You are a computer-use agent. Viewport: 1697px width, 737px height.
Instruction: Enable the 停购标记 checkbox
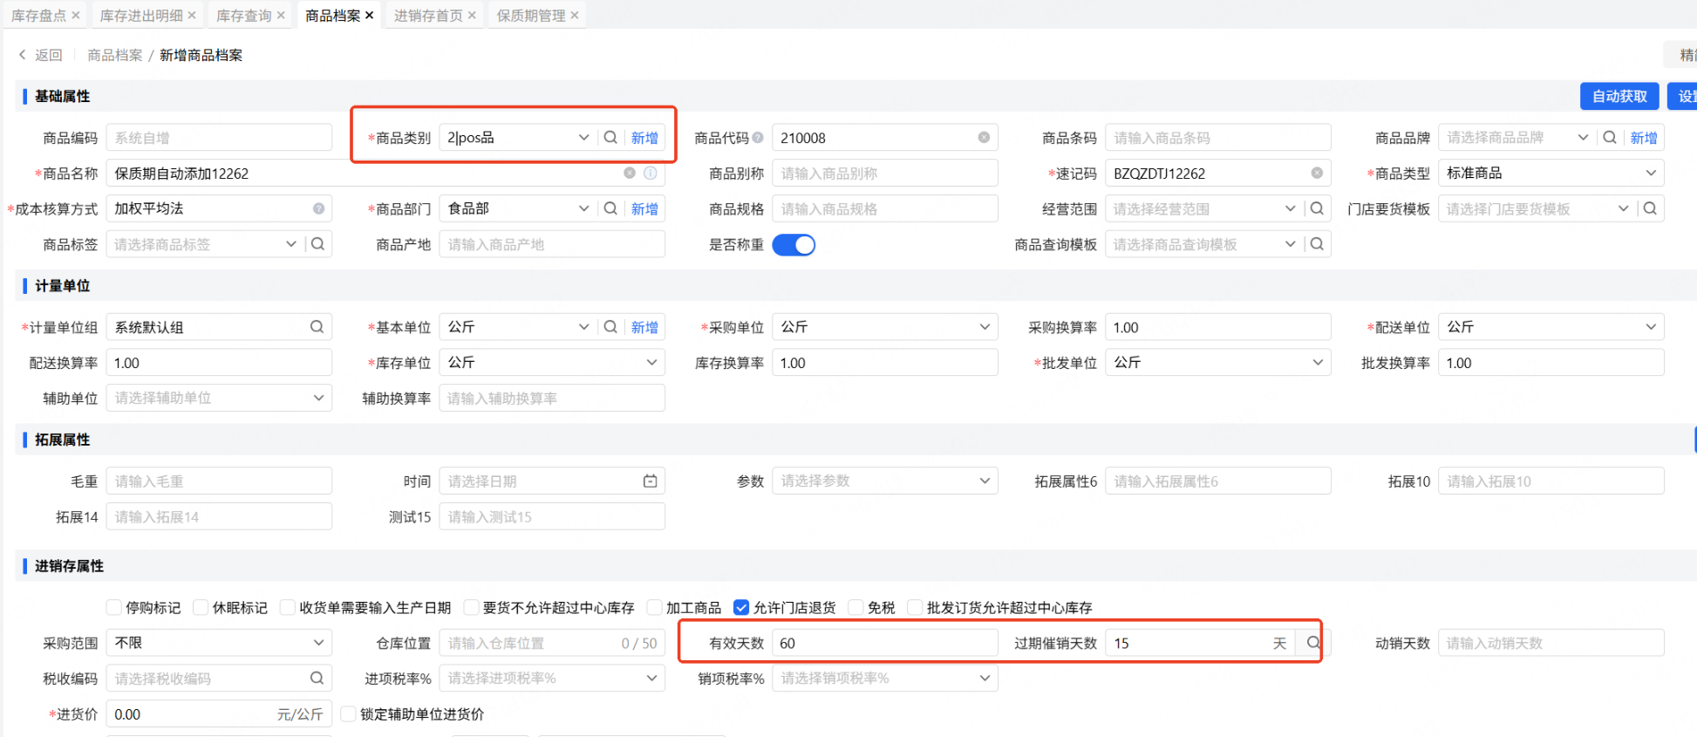point(114,608)
